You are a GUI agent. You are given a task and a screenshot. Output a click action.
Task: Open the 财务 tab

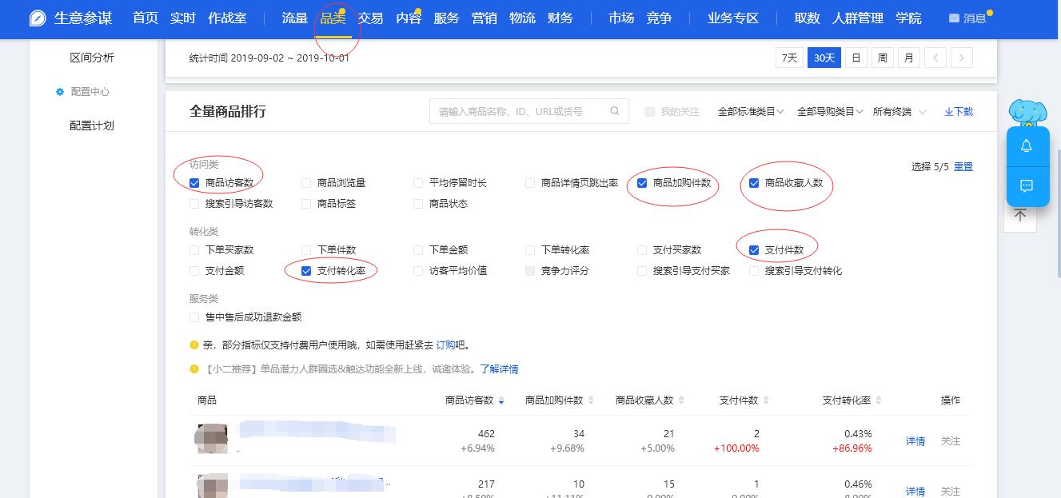[560, 18]
